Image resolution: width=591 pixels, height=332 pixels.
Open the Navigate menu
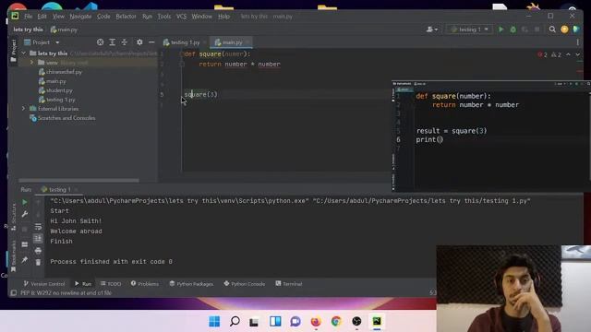click(80, 17)
